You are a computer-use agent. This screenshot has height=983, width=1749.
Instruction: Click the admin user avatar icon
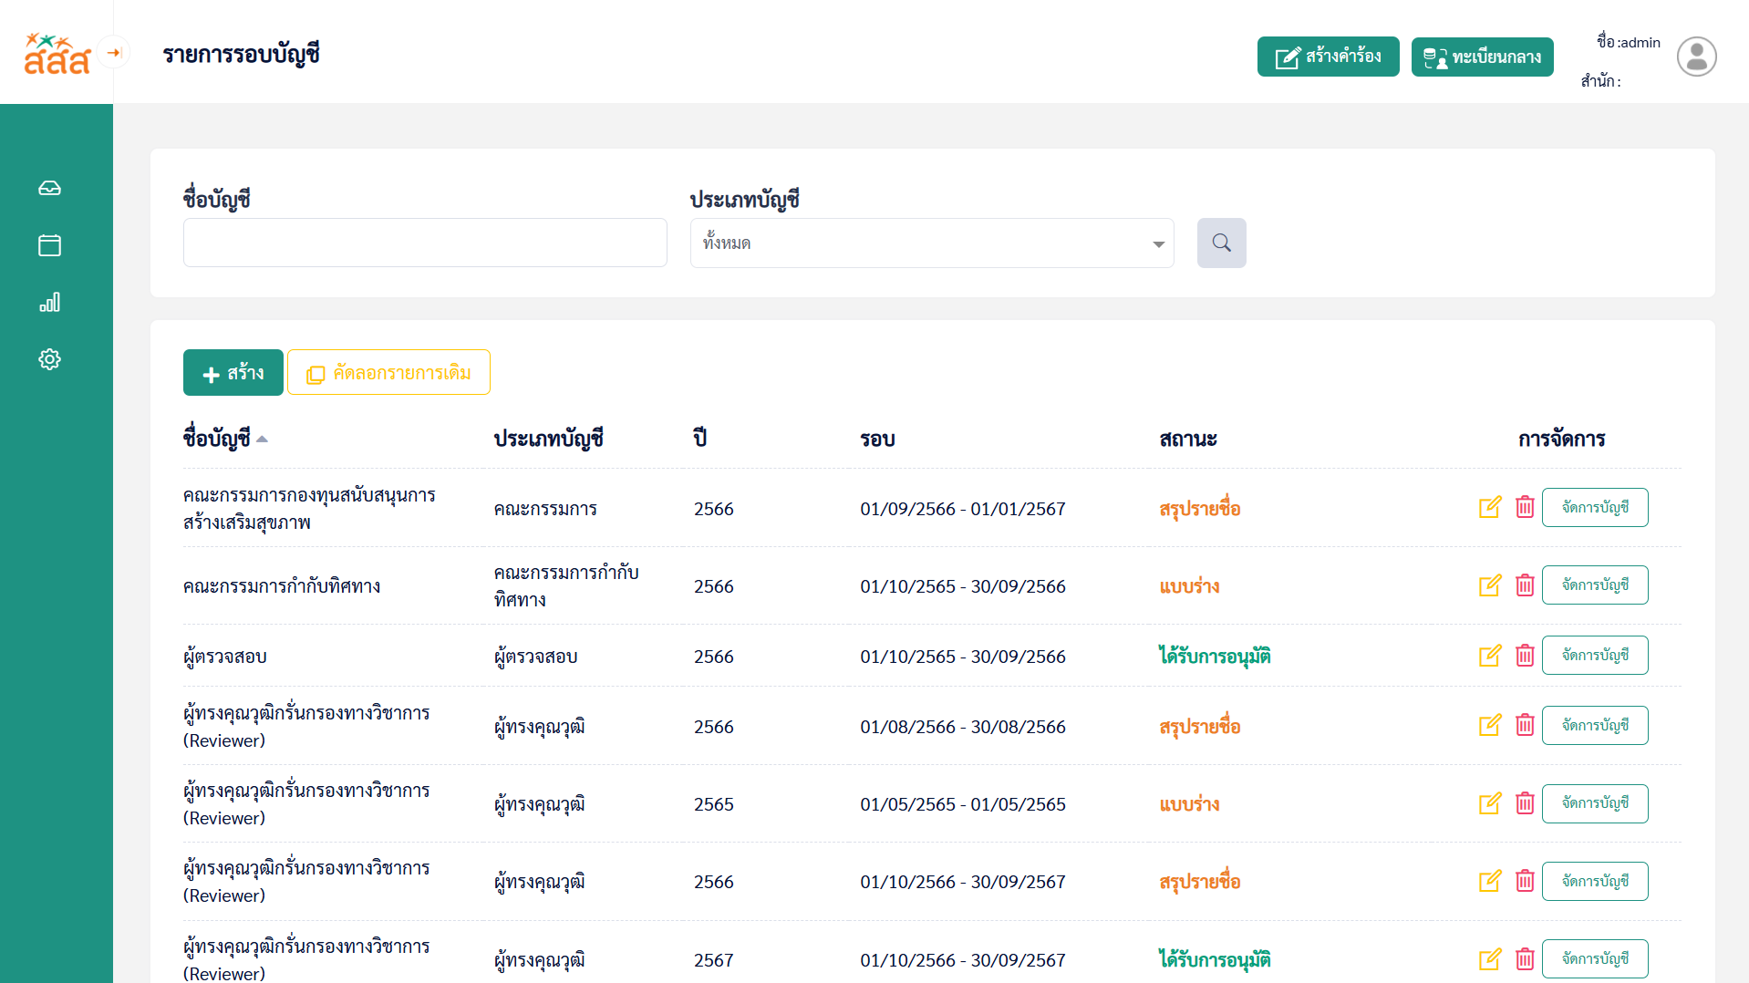coord(1696,57)
